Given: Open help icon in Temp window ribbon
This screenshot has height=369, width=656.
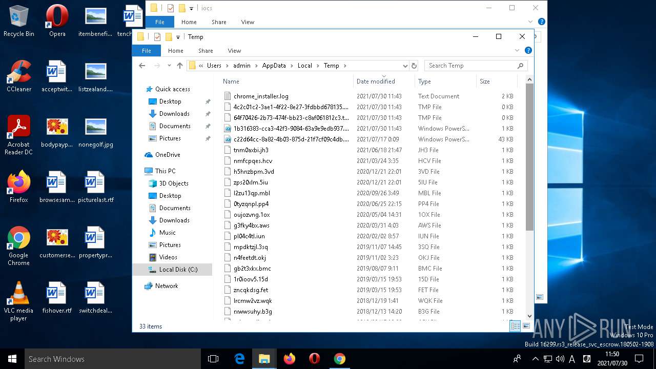Looking at the screenshot, I should pos(528,50).
